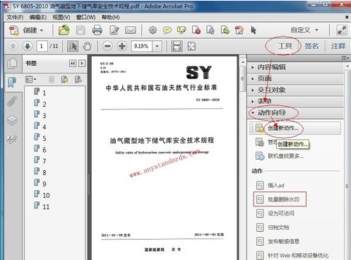Click the zoom percentage field 9.19%

(141, 46)
